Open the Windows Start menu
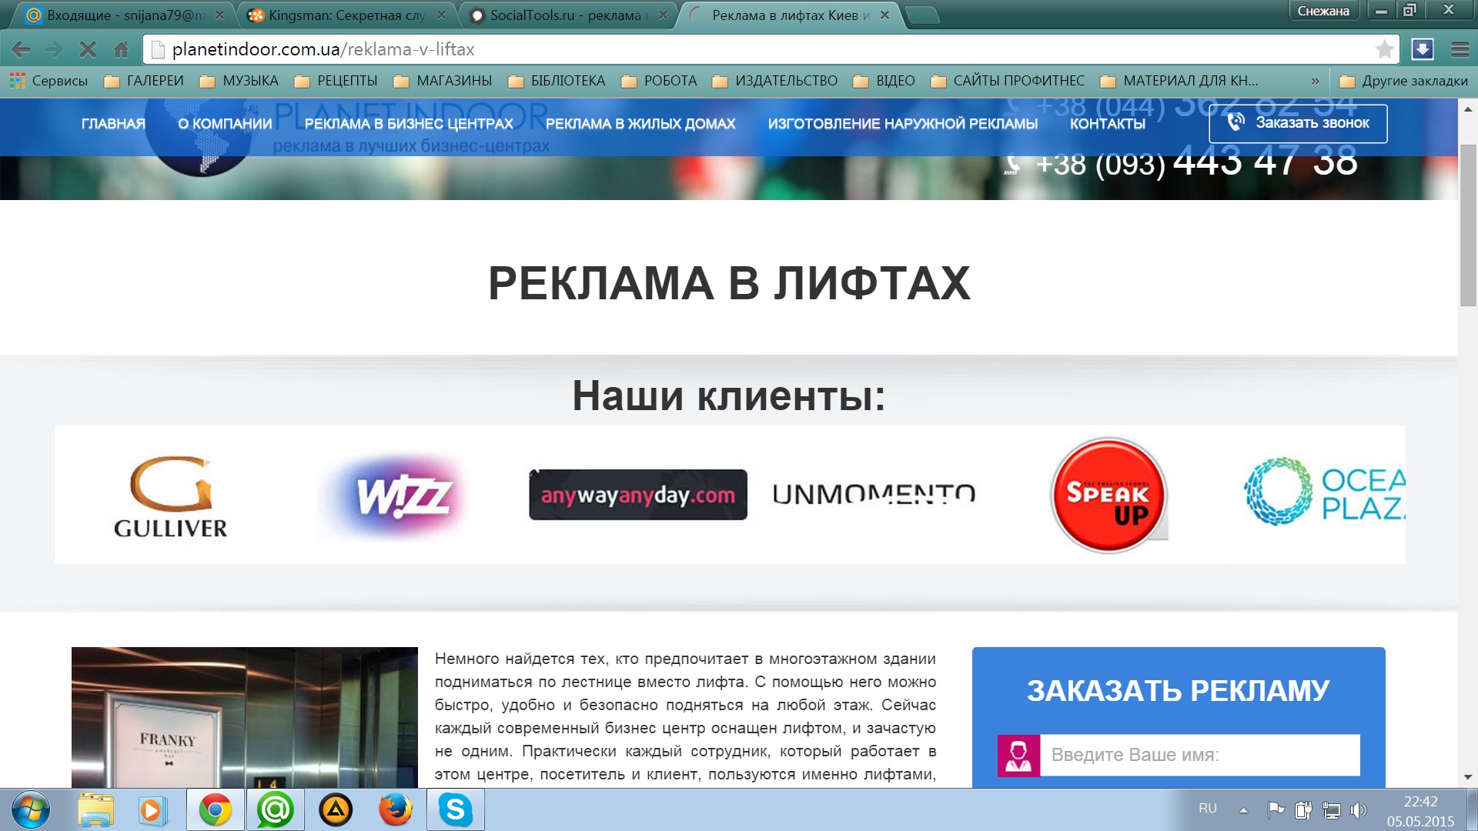Screen dimensions: 1478x831 [31, 810]
